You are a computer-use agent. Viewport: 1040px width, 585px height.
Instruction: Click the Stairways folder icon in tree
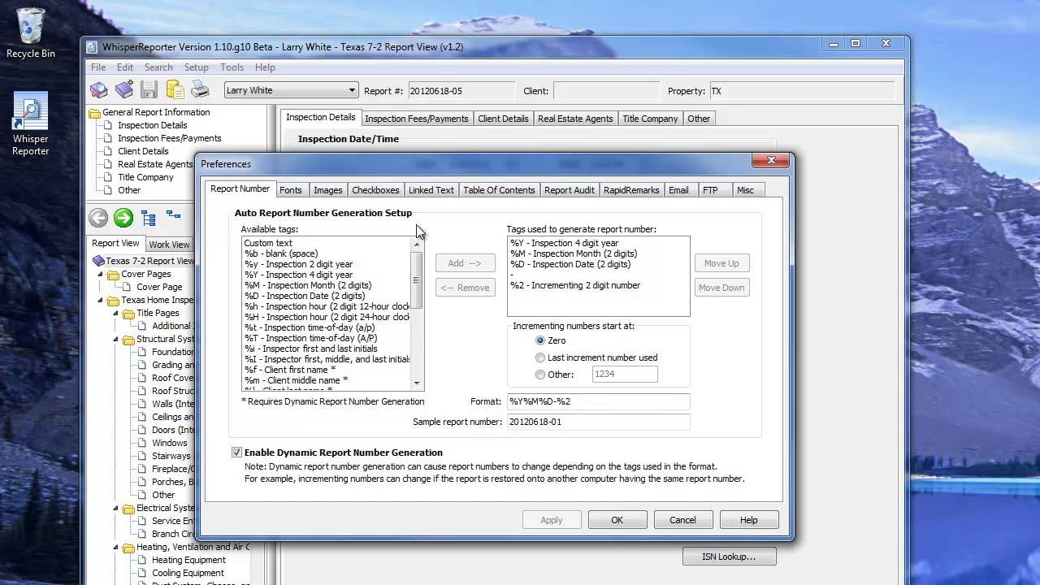pyautogui.click(x=143, y=457)
